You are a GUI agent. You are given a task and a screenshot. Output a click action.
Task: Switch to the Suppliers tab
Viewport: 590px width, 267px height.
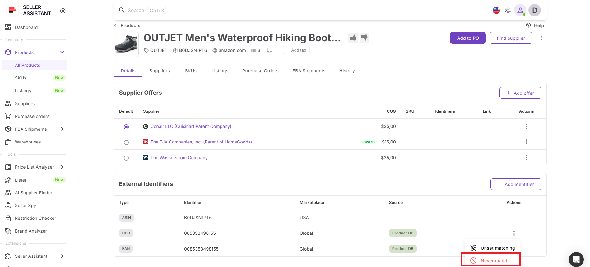coord(160,71)
